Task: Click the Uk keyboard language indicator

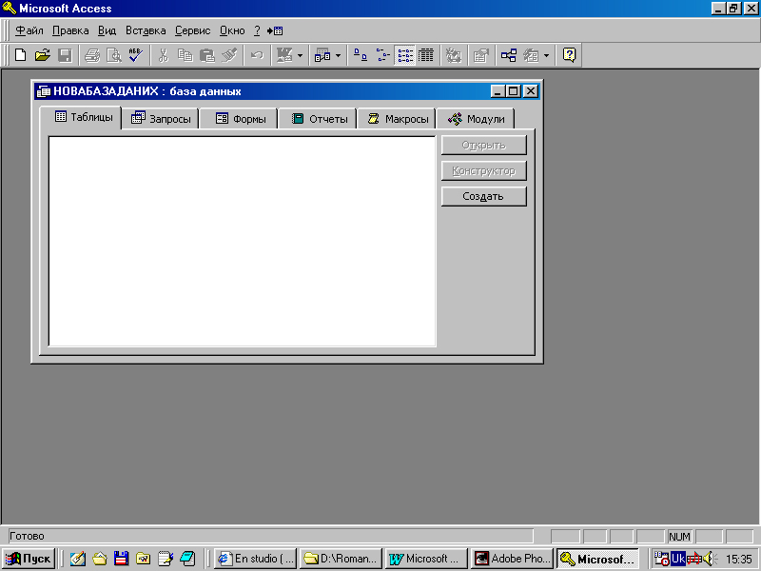Action: tap(678, 559)
